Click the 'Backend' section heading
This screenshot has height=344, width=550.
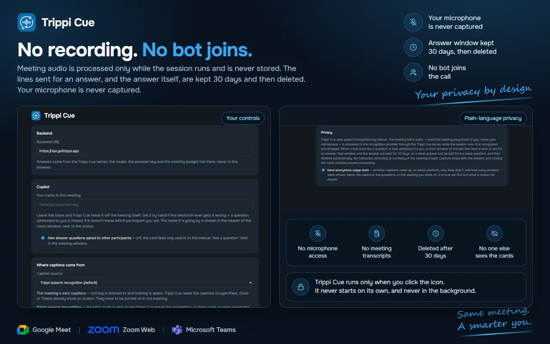tap(44, 133)
